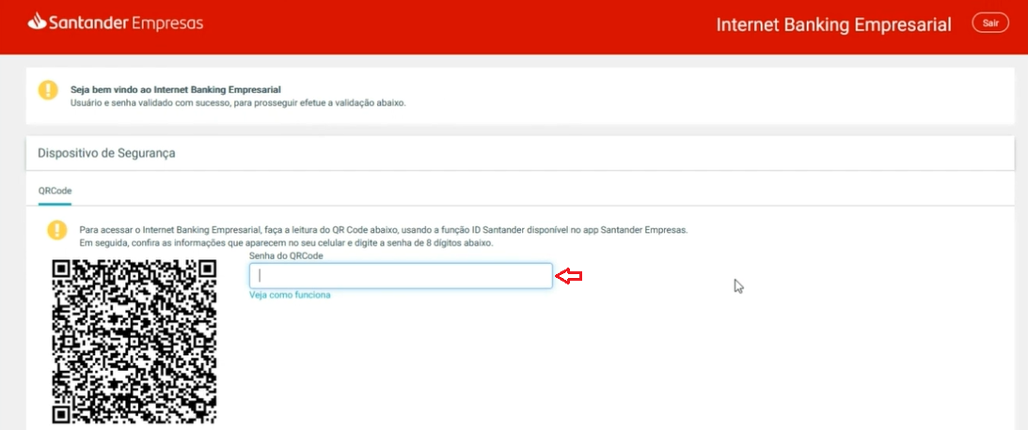Click the Dispositivo de Segurança heading
Image resolution: width=1028 pixels, height=430 pixels.
pyautogui.click(x=106, y=153)
